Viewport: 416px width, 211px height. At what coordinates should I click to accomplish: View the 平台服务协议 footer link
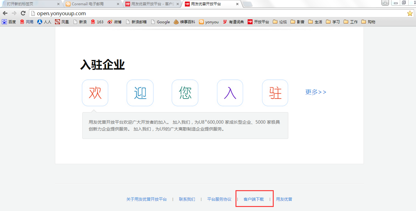(219, 199)
